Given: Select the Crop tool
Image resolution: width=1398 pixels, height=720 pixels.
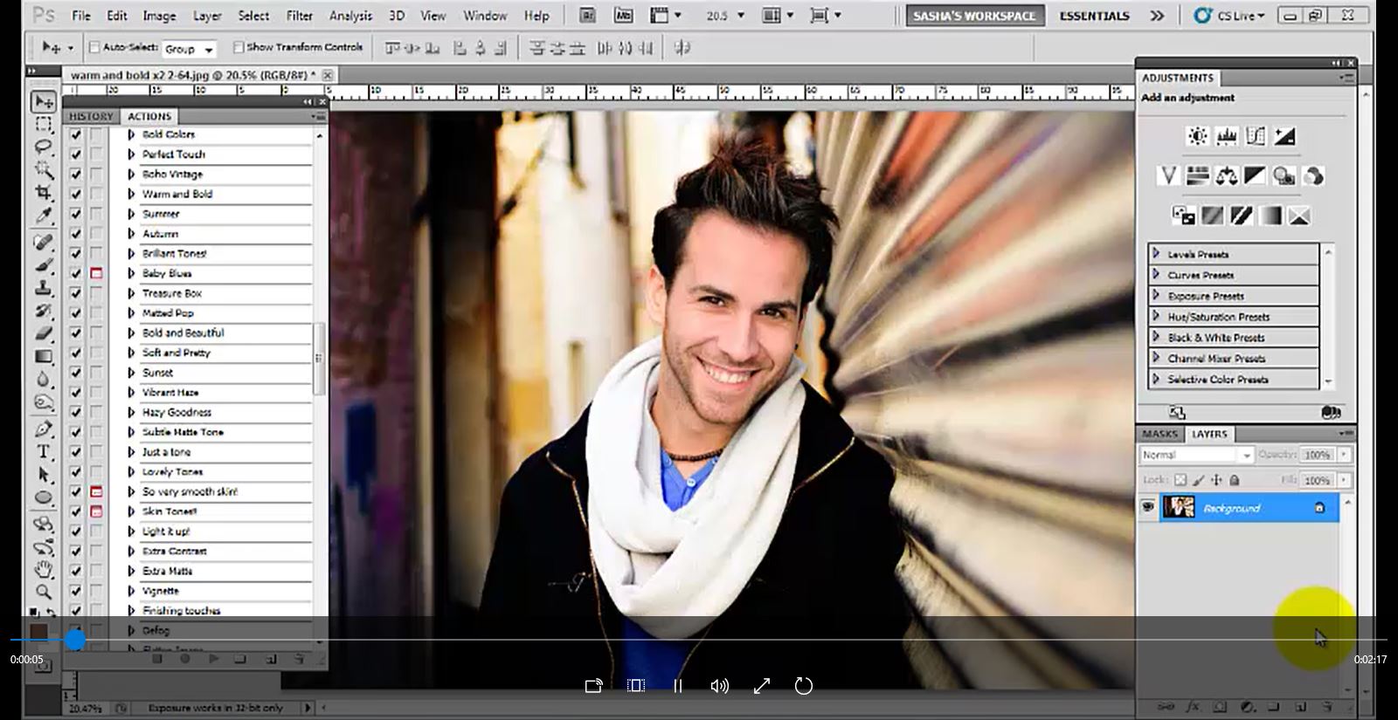Looking at the screenshot, I should [43, 192].
